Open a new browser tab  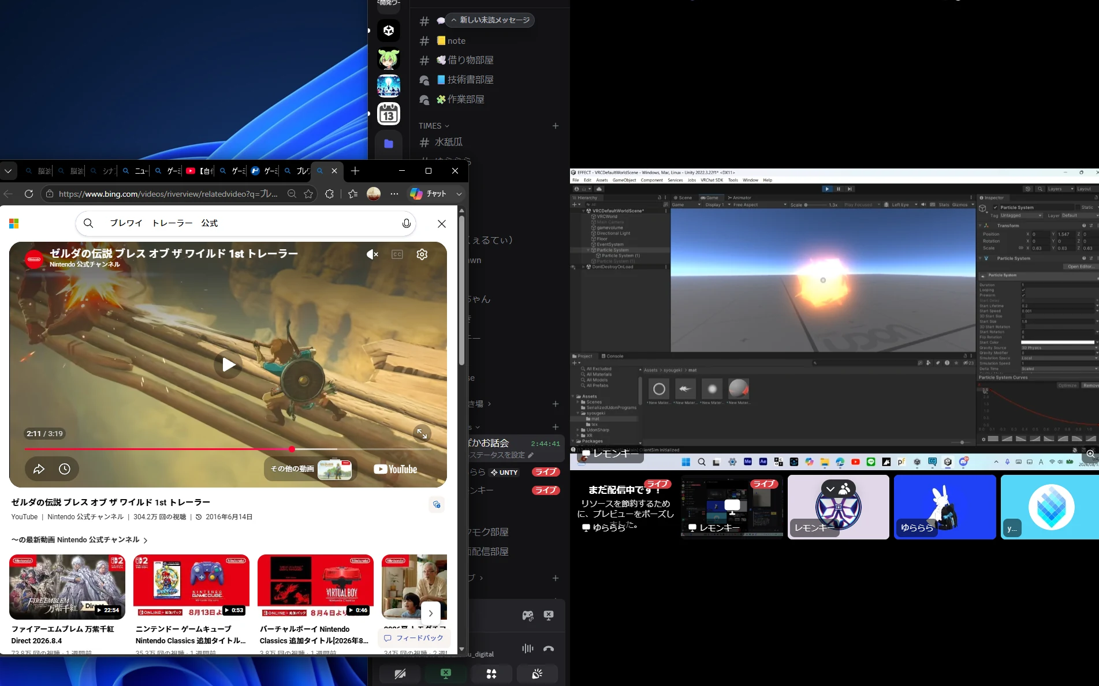355,171
